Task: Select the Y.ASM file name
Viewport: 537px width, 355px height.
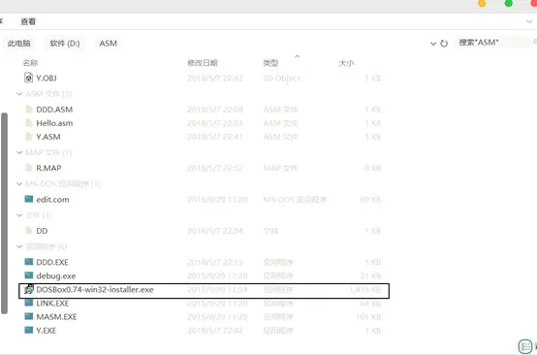Action: tap(48, 137)
